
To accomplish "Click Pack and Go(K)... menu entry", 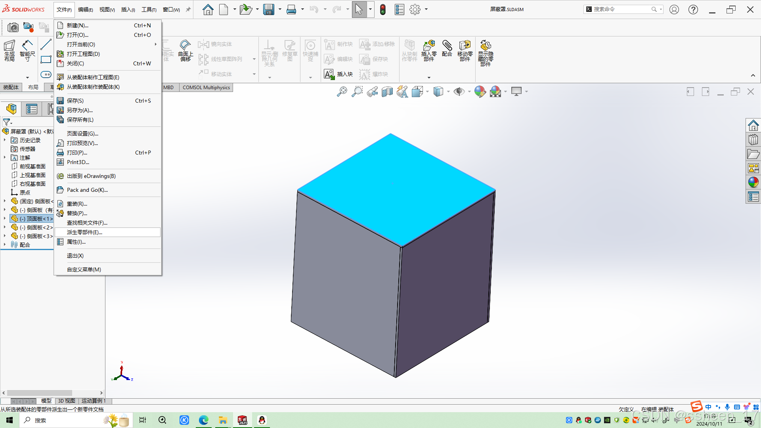I will point(87,190).
